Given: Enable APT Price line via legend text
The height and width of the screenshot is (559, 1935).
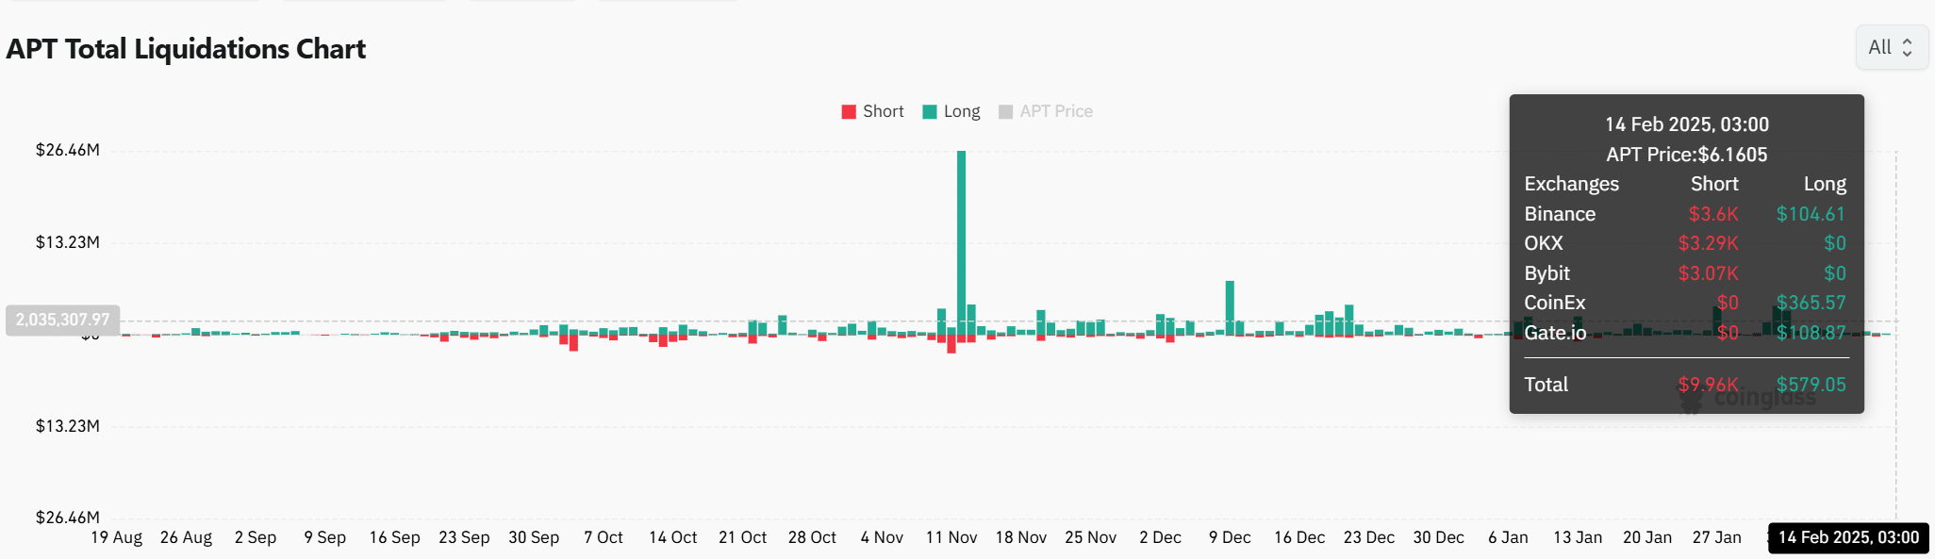Looking at the screenshot, I should pos(1056,111).
